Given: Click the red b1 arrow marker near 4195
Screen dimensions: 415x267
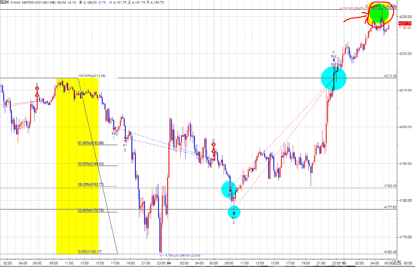Looking at the screenshot, I should [125, 140].
